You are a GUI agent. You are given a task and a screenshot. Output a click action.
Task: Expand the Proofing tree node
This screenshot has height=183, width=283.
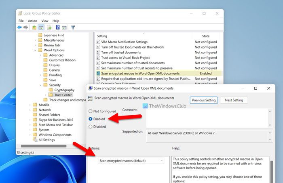tap(40, 75)
